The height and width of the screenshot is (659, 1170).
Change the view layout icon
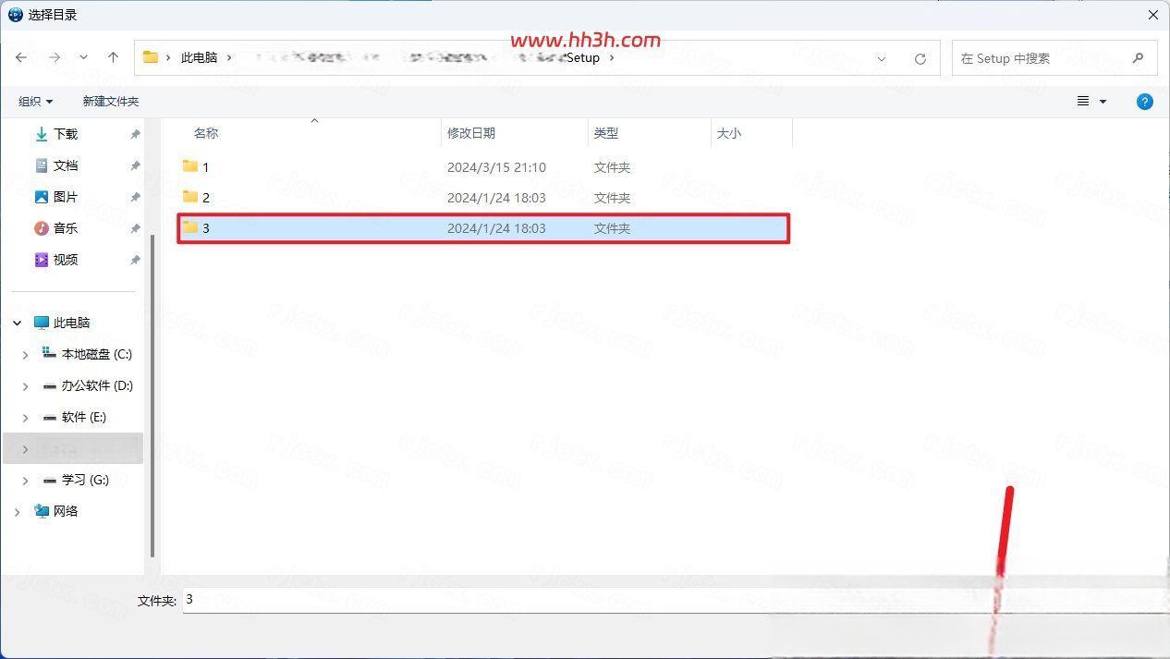[1083, 102]
